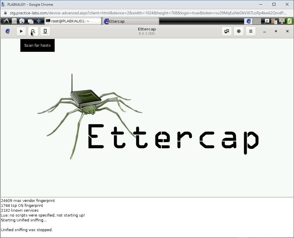The width and height of the screenshot is (294, 238).
Task: Open the Ettercap hamburger menu
Action: coord(250,31)
